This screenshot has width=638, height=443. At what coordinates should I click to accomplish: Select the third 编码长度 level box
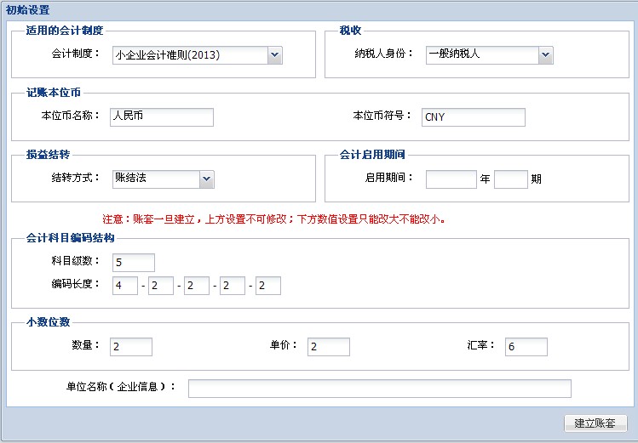pos(197,286)
